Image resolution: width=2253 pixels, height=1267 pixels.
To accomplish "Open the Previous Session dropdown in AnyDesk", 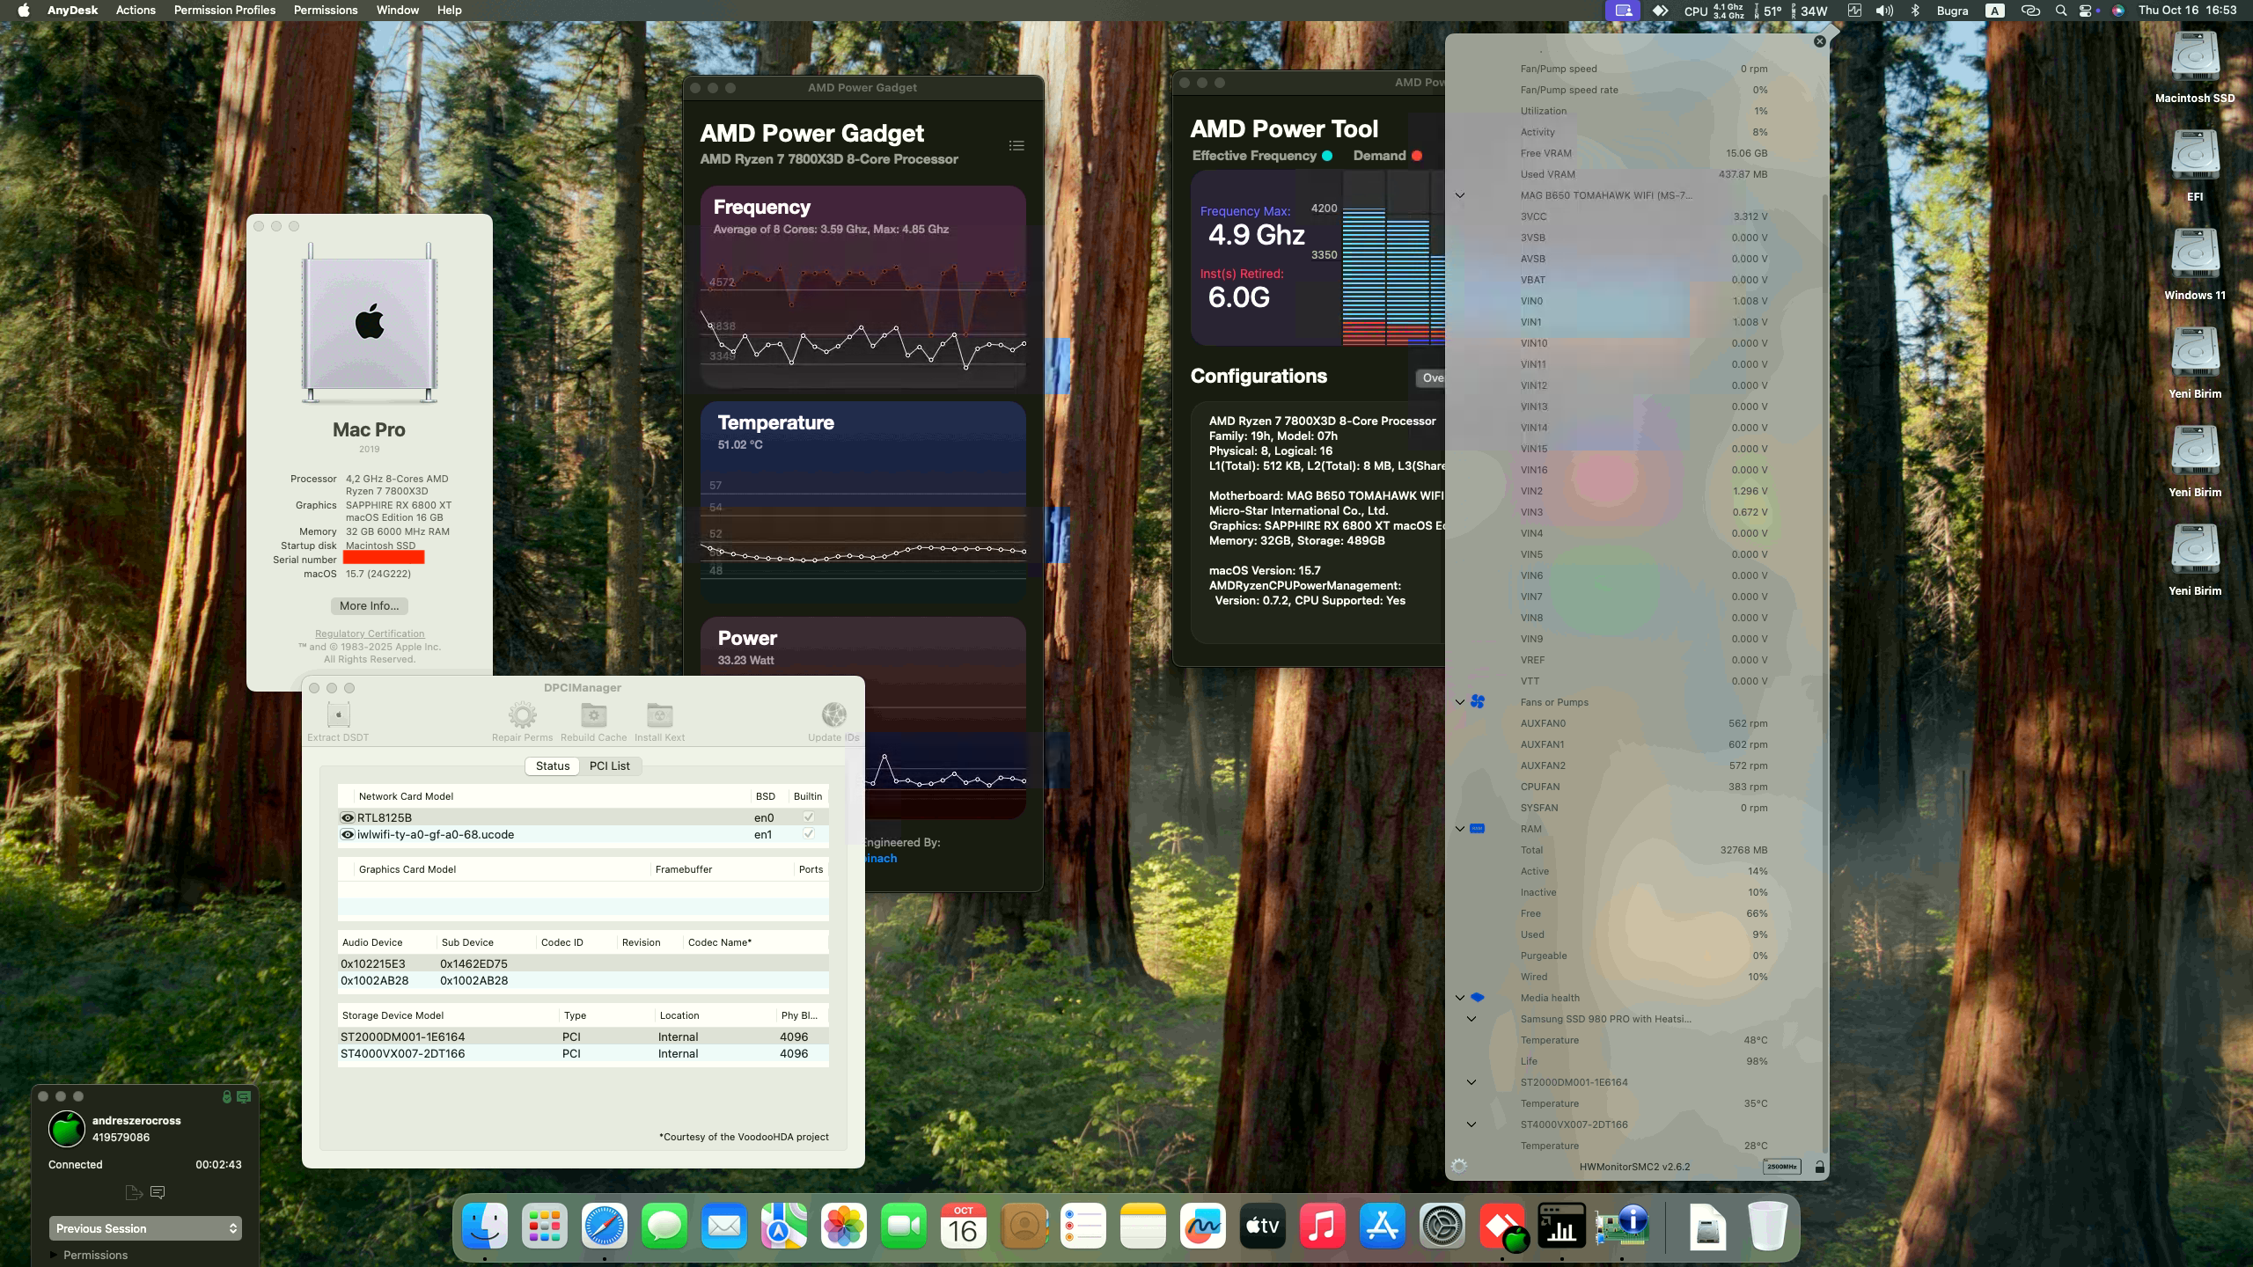I will 145,1228.
